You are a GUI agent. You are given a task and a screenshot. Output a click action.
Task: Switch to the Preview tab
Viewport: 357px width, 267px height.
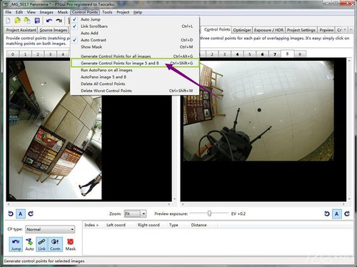(326, 30)
